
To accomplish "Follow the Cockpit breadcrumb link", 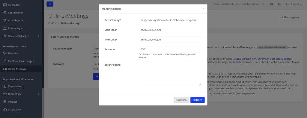I will point(52,23).
